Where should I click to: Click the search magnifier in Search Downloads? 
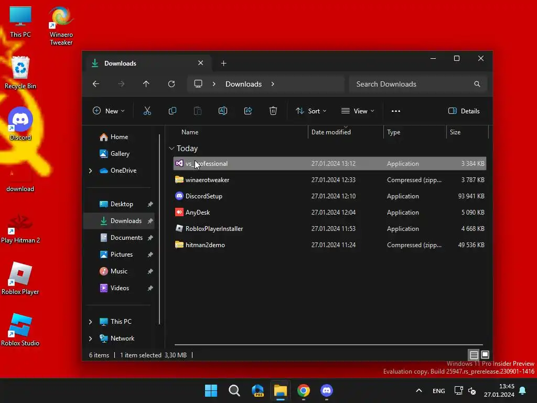click(x=477, y=84)
